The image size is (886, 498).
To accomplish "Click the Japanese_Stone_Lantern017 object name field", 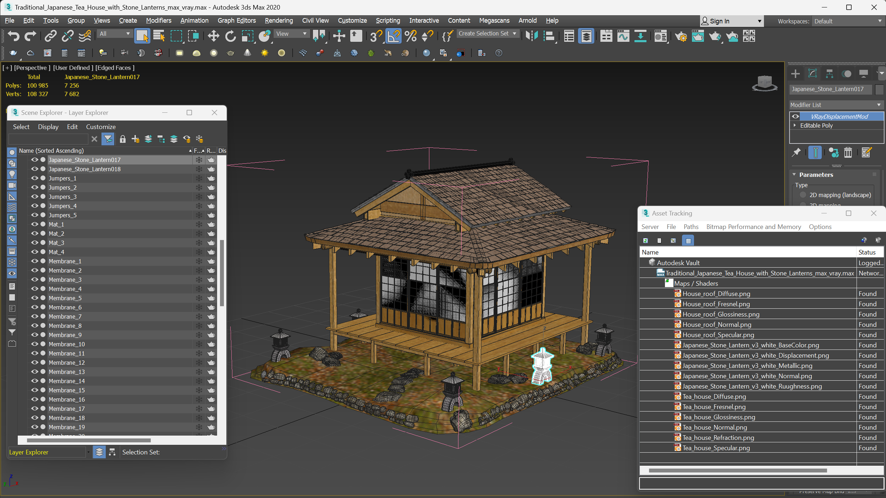I will click(830, 89).
